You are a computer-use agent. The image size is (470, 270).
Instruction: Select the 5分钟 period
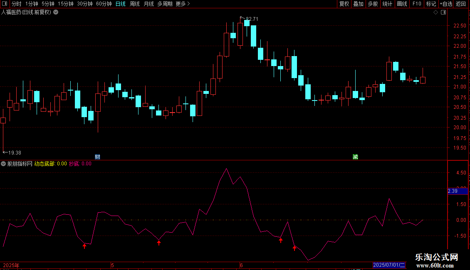(48, 4)
